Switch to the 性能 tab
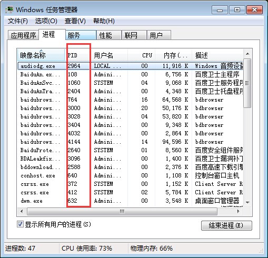 [109, 35]
